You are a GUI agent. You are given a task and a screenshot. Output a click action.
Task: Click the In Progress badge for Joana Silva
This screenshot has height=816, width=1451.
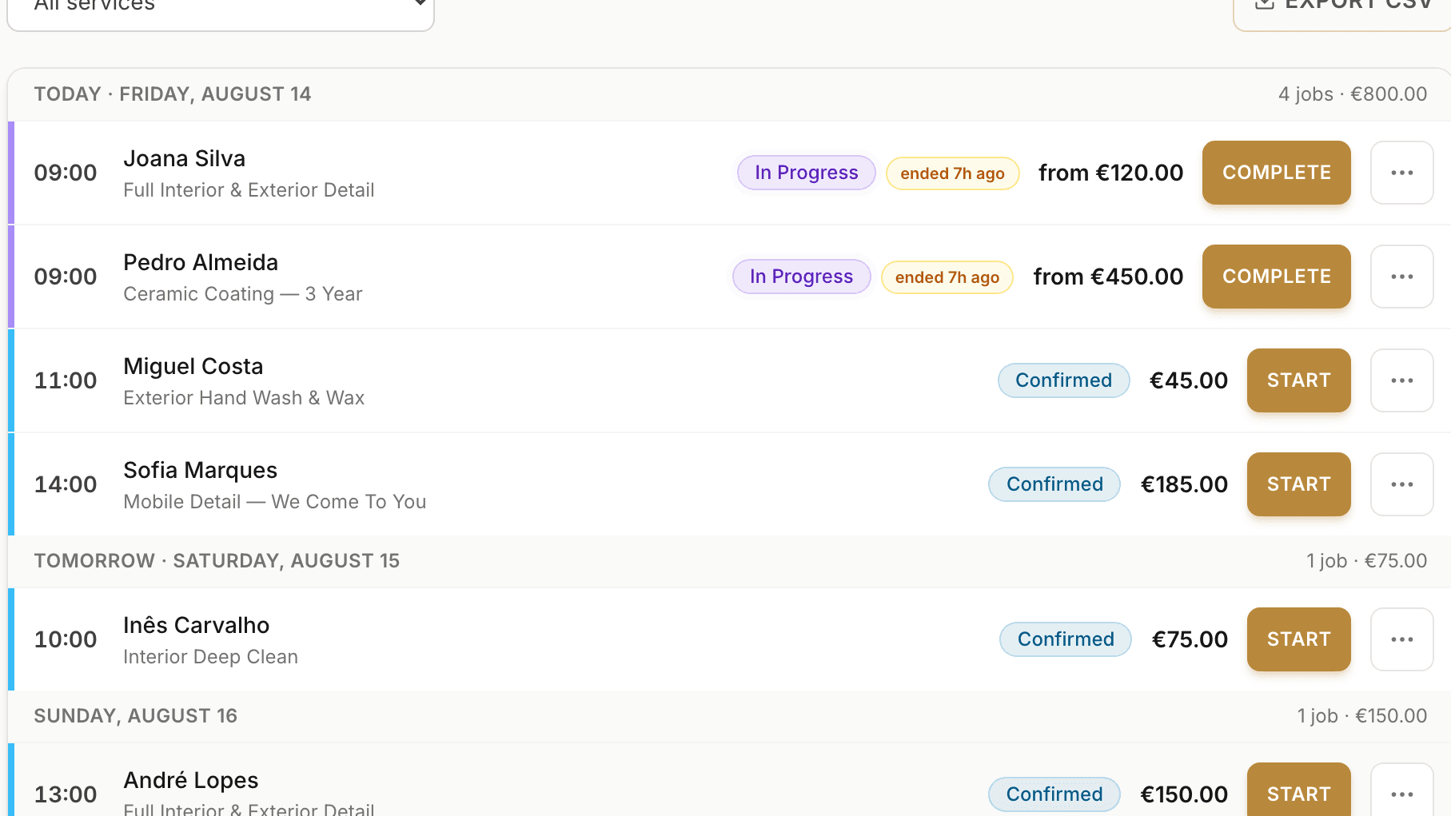[806, 173]
